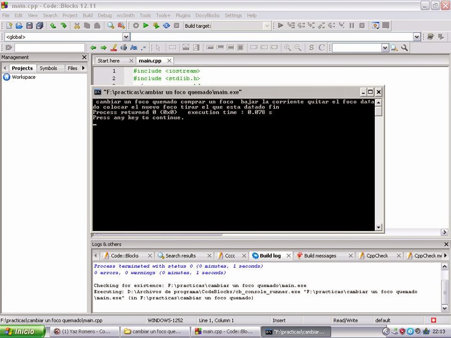Pause the debugger using the pause icon
The height and width of the screenshot is (338, 451).
tap(351, 26)
